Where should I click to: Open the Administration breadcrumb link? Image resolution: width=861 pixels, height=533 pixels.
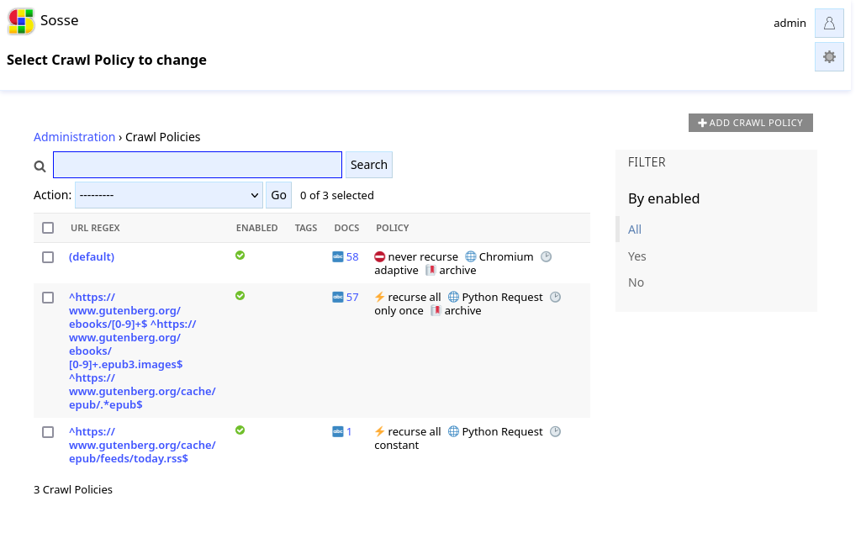pyautogui.click(x=74, y=137)
